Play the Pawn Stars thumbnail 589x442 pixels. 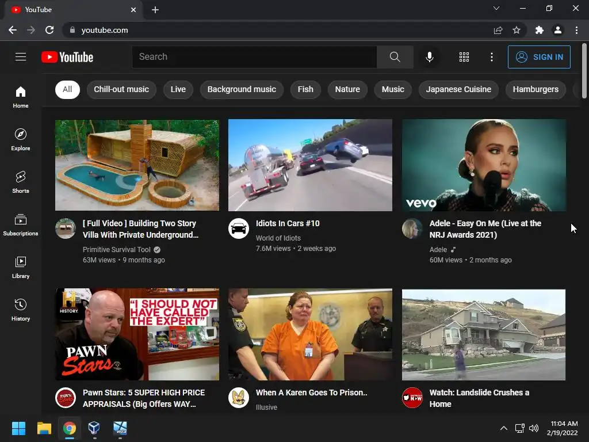[x=137, y=334]
